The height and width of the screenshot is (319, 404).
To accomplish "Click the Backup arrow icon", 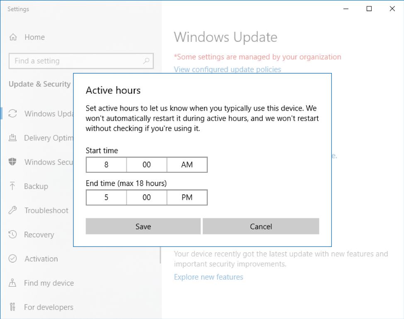I will (13, 186).
